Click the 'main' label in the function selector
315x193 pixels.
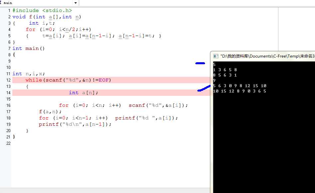[8, 3]
